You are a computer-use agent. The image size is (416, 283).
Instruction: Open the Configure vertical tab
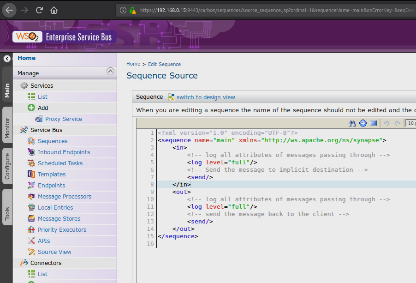(x=7, y=167)
